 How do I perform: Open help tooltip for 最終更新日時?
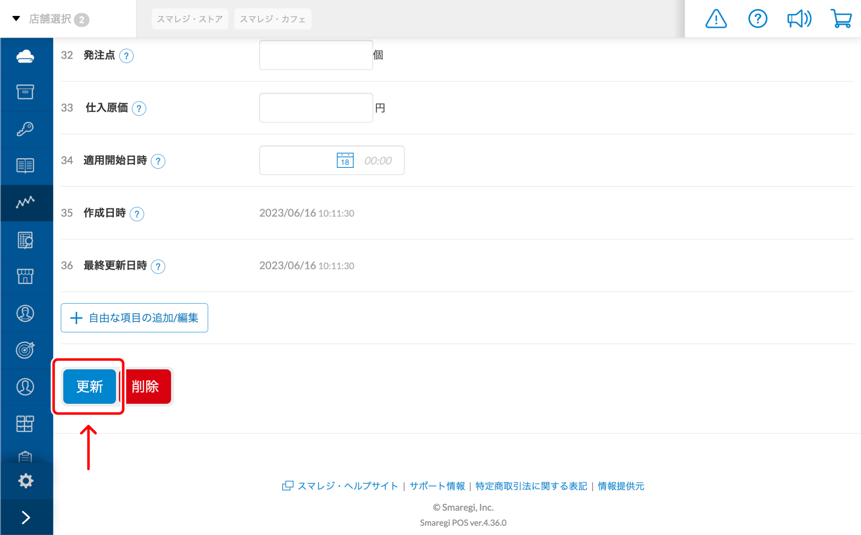click(x=158, y=266)
